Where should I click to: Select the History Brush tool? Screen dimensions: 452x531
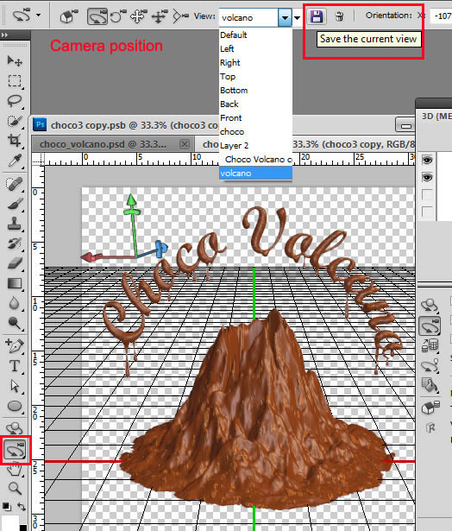coord(15,243)
